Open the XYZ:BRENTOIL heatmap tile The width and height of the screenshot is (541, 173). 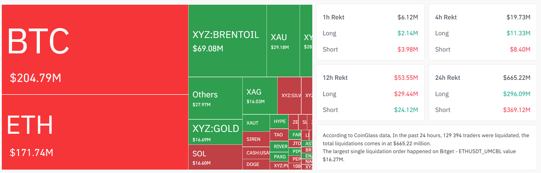(x=227, y=41)
